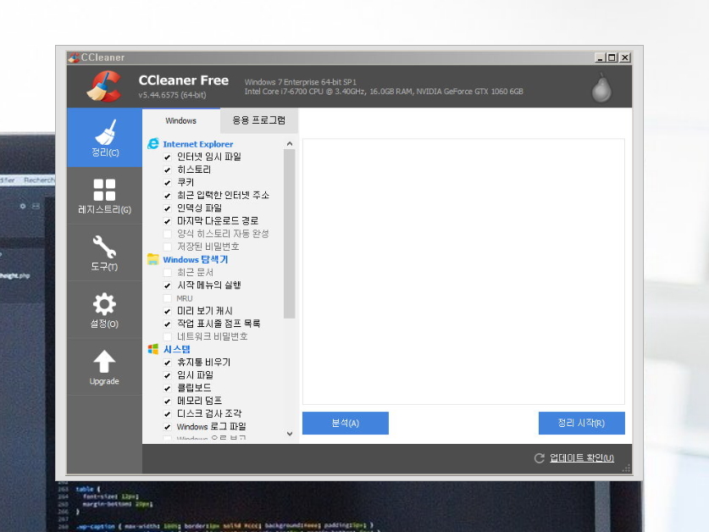Image resolution: width=709 pixels, height=532 pixels.
Task: Toggle 미리 보기 캐시 checkbox
Action: click(x=168, y=311)
